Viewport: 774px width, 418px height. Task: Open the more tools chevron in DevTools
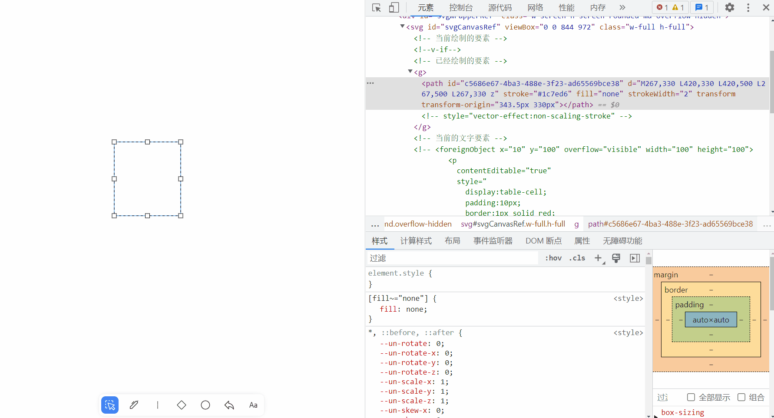(x=622, y=7)
